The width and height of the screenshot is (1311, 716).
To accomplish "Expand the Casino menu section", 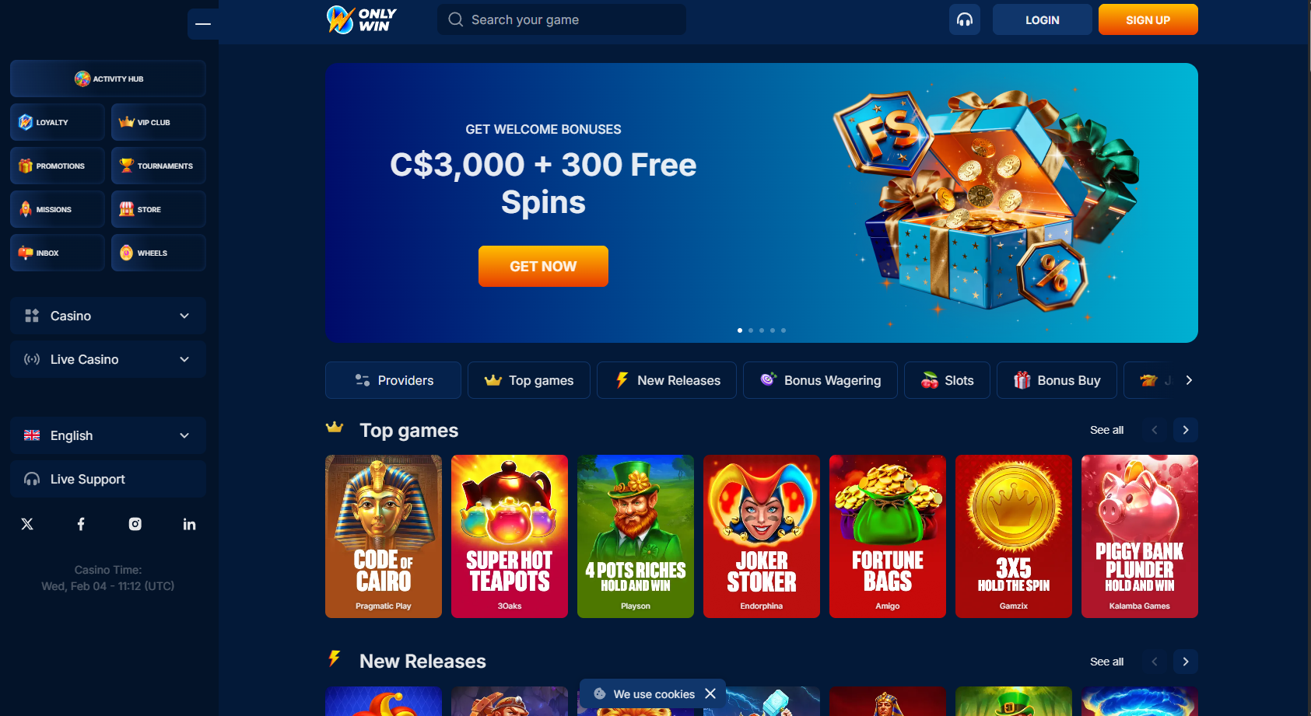I will point(108,316).
